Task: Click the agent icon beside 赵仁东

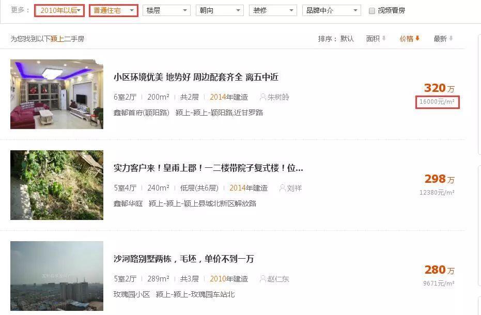Action: tap(263, 279)
